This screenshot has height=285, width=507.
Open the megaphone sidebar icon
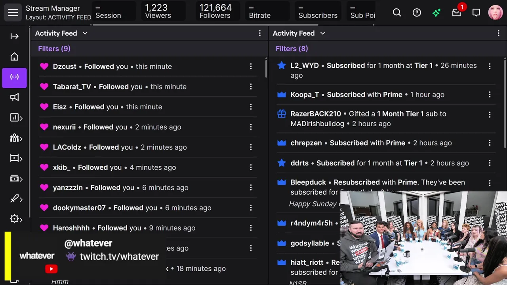(x=14, y=97)
